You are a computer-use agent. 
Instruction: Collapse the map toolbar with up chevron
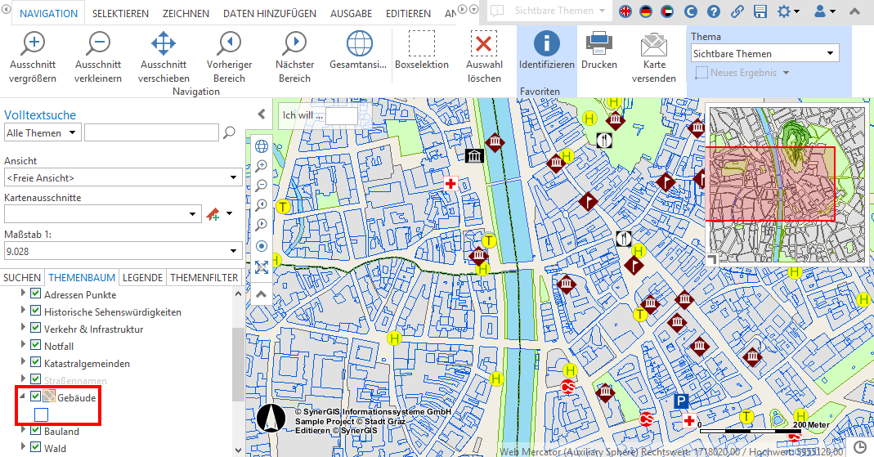pos(262,293)
